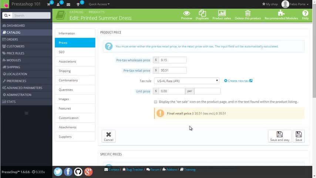Open the search type dropdown magnifier
Screen dimensions: 316x178
pos(7,15)
